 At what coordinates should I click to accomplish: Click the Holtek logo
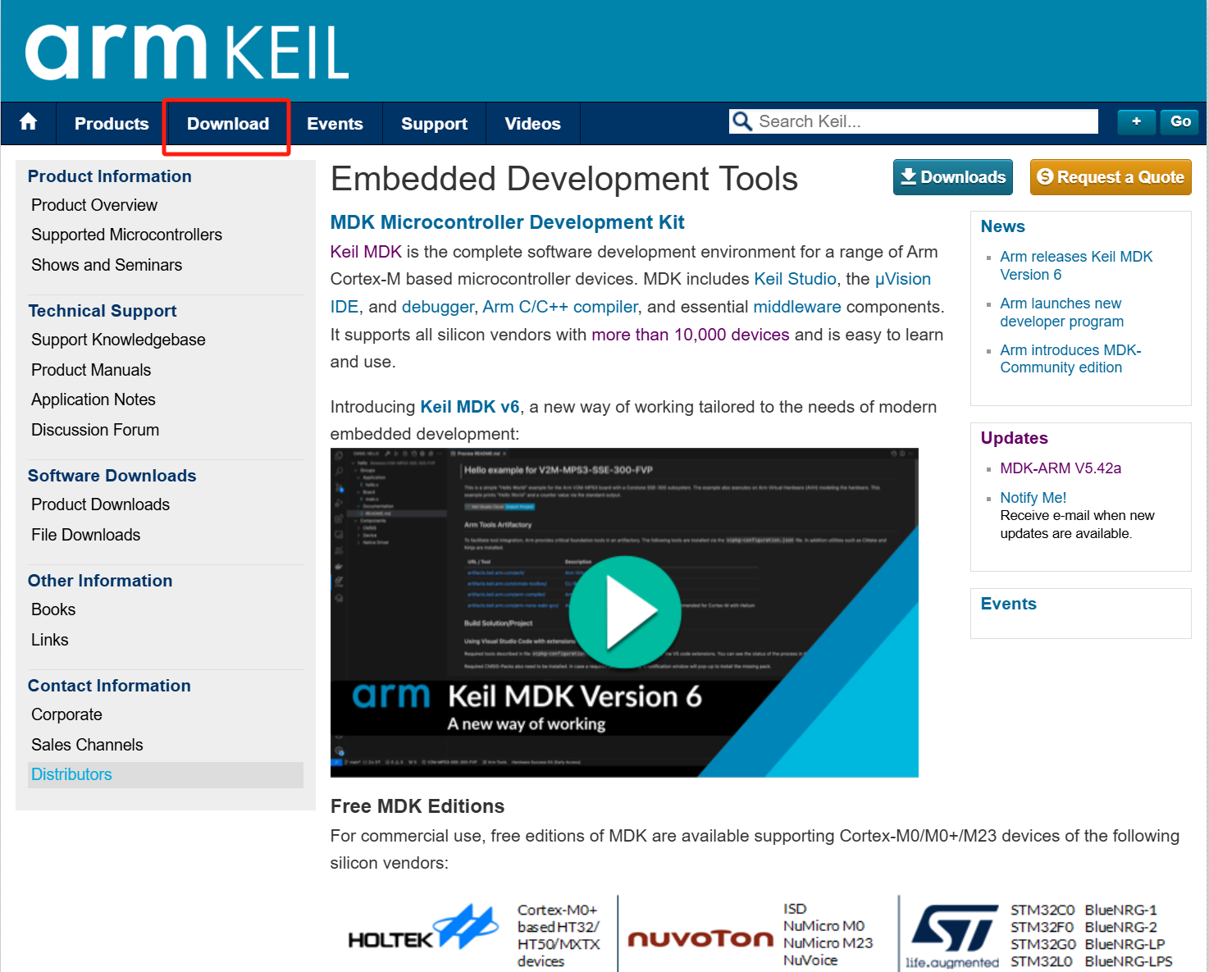423,929
